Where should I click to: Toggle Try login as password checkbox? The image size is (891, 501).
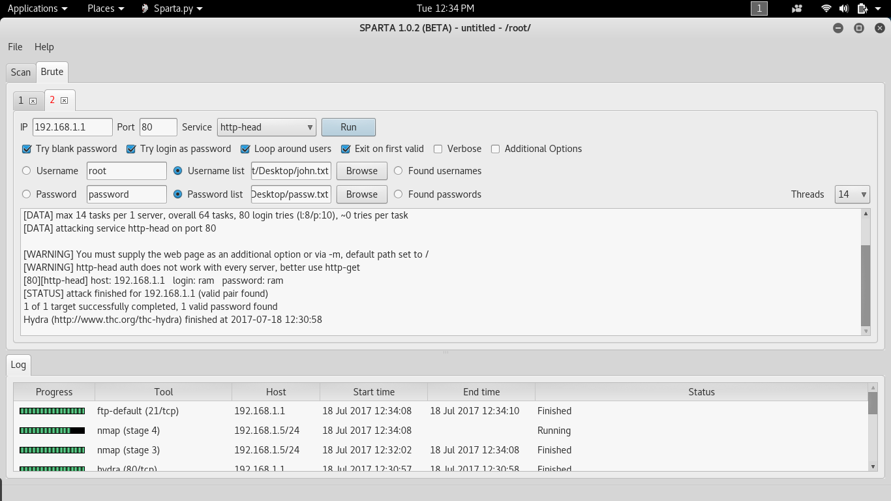point(131,149)
